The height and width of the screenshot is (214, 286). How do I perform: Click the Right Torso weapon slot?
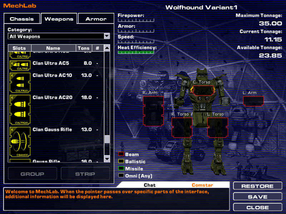(182, 127)
